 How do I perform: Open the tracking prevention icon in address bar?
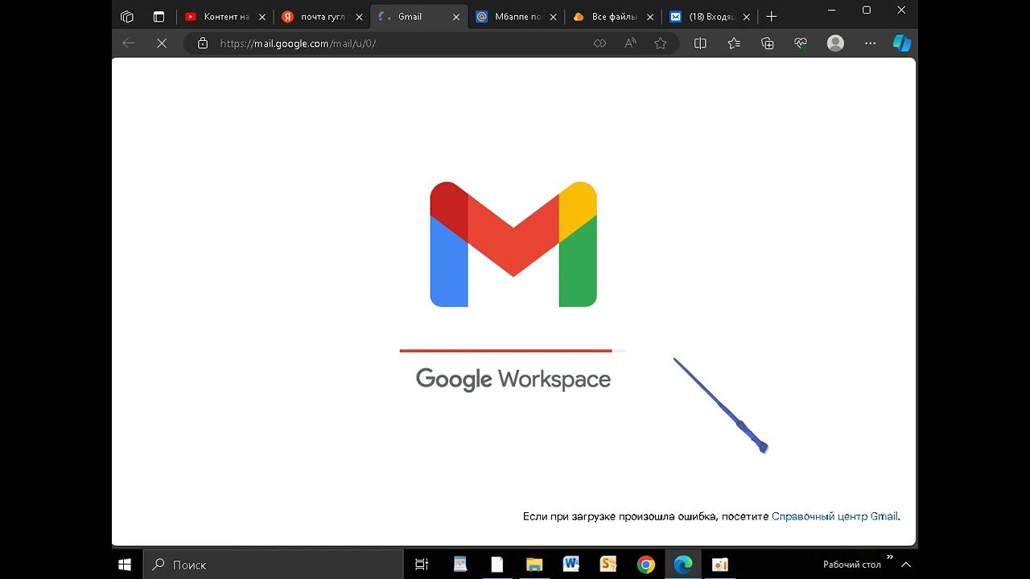coord(599,43)
